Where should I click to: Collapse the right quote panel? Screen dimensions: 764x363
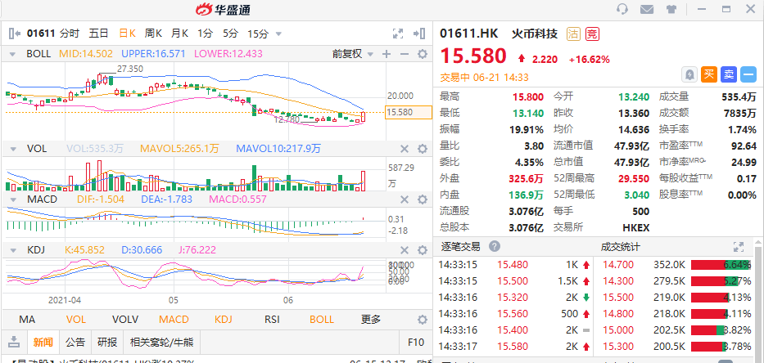pos(419,34)
